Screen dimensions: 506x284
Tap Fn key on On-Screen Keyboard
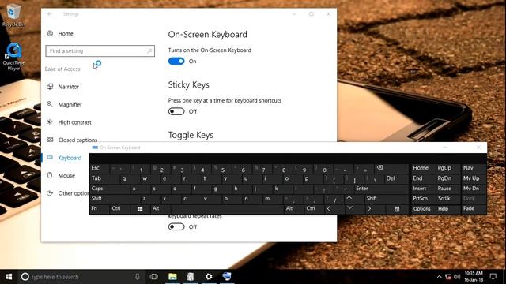[99, 208]
